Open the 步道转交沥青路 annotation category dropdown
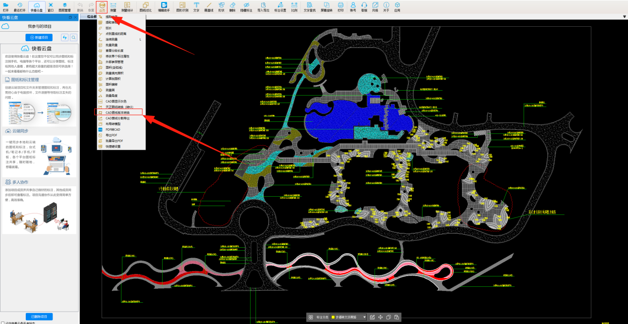This screenshot has width=628, height=324. 348,317
